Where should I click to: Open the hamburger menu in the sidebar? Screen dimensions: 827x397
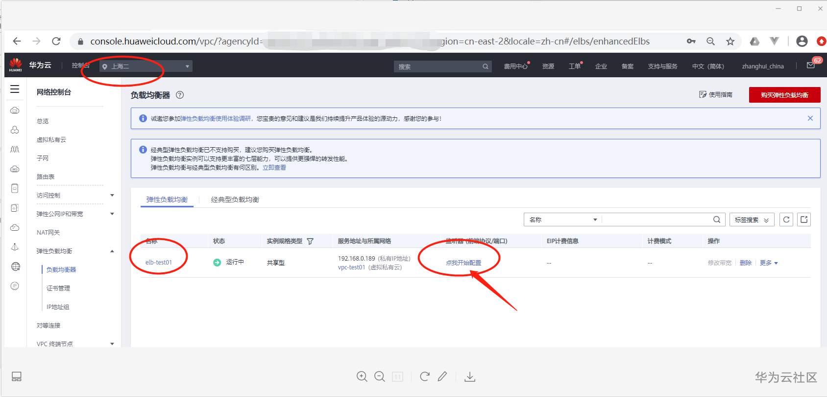[x=15, y=89]
